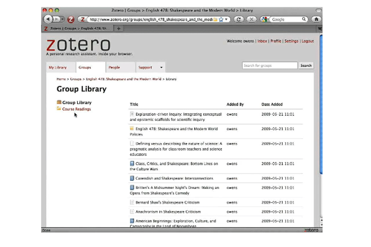Click the Stop loading X button
371x247 pixels.
251,19
